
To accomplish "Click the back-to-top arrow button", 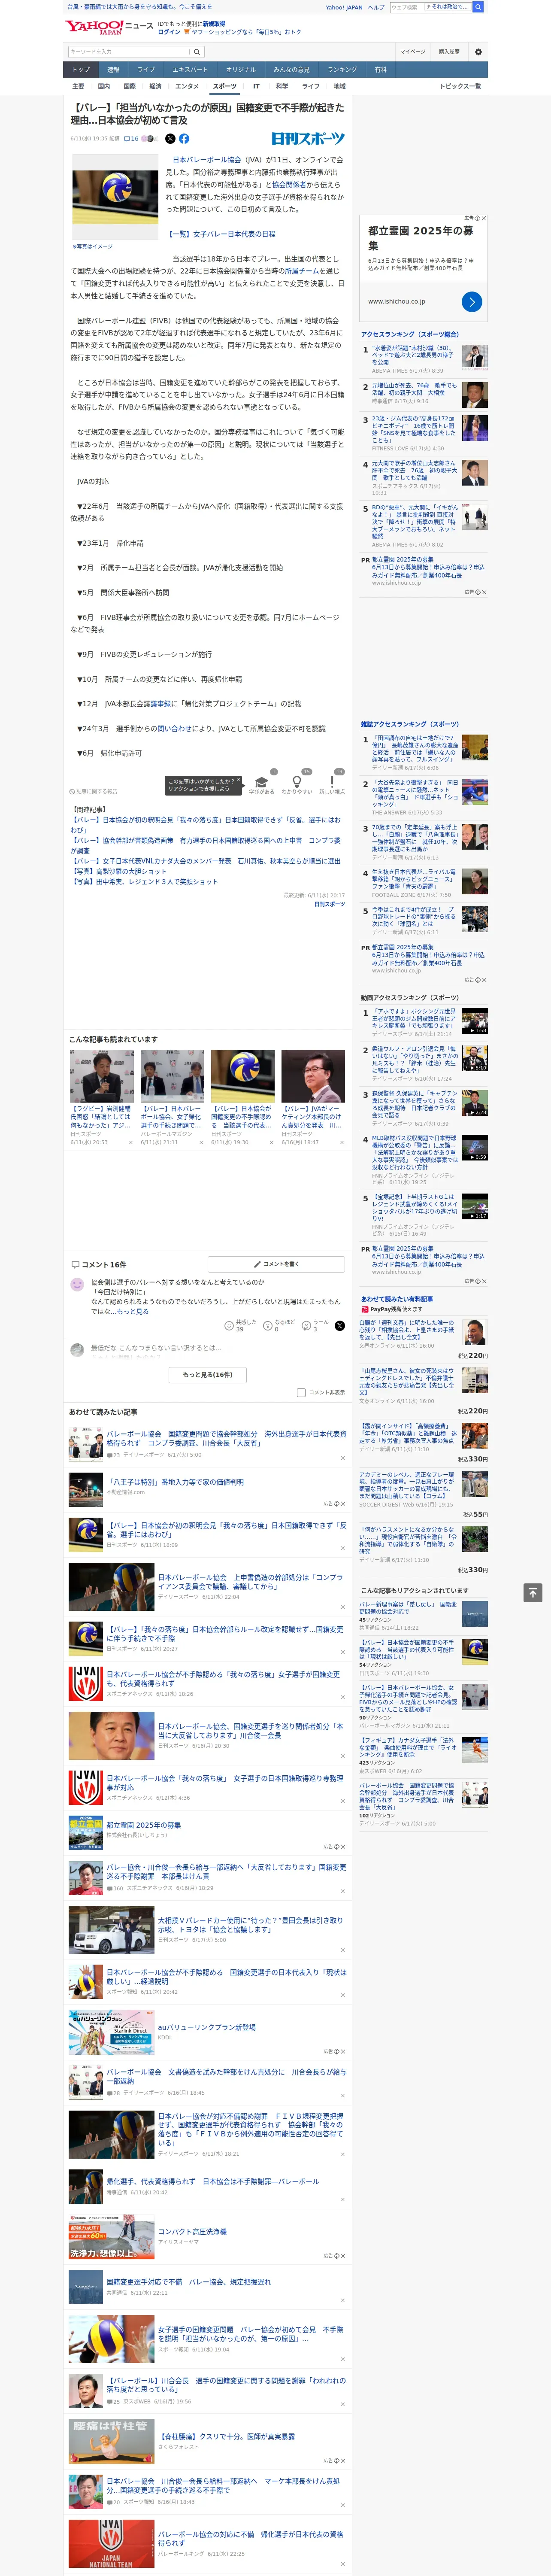I will [533, 1592].
